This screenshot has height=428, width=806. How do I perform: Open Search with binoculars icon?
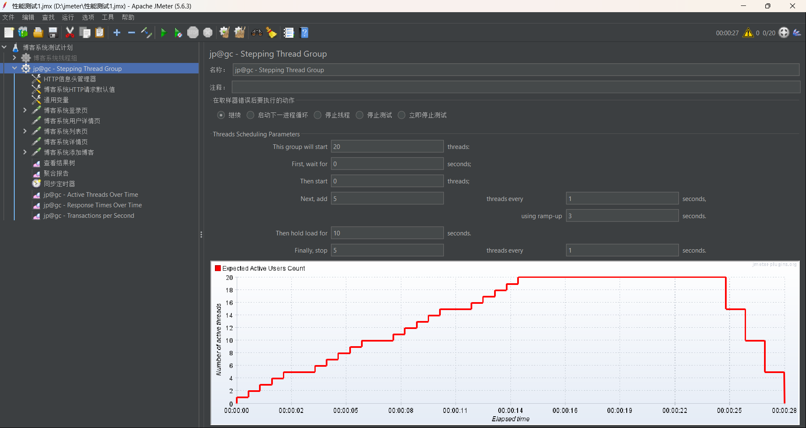[257, 33]
